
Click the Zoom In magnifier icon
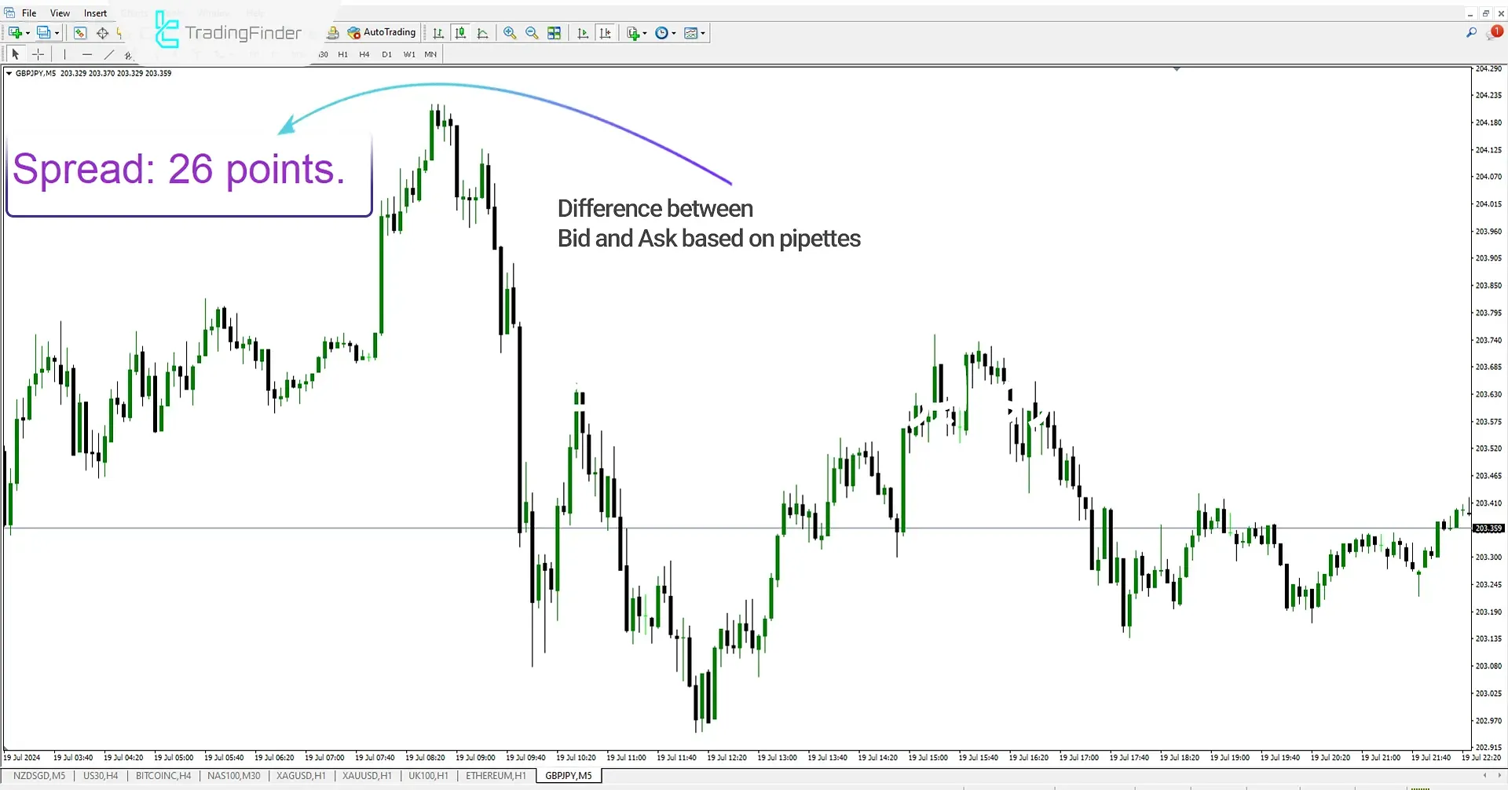pos(510,32)
